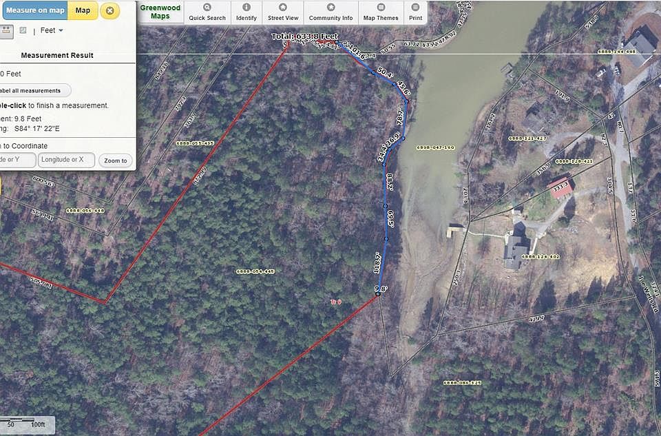
Task: Focus the Latitude or Y field
Action: point(17,160)
